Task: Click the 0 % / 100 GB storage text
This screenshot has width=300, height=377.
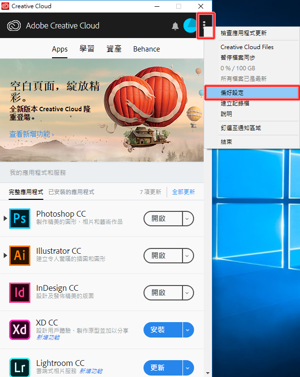Action: coord(238,68)
